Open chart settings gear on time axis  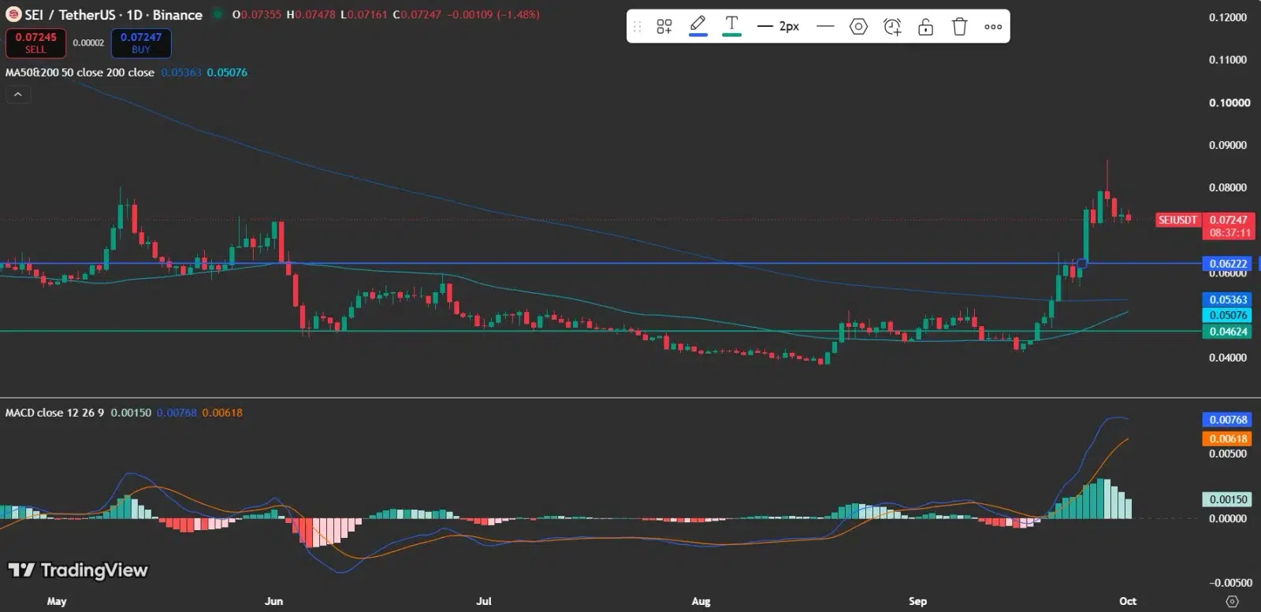[1233, 601]
